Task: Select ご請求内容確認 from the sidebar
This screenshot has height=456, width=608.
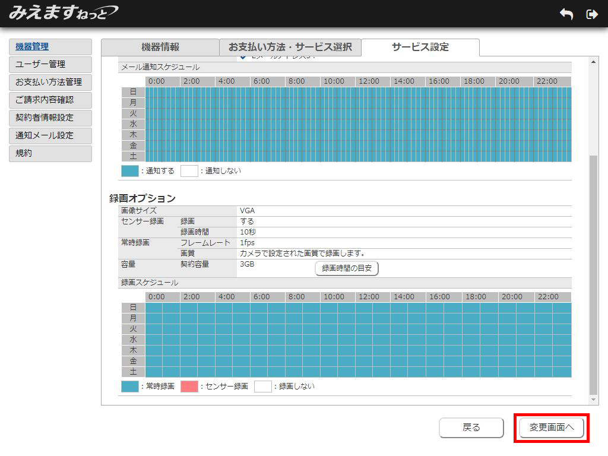Action: click(x=50, y=100)
